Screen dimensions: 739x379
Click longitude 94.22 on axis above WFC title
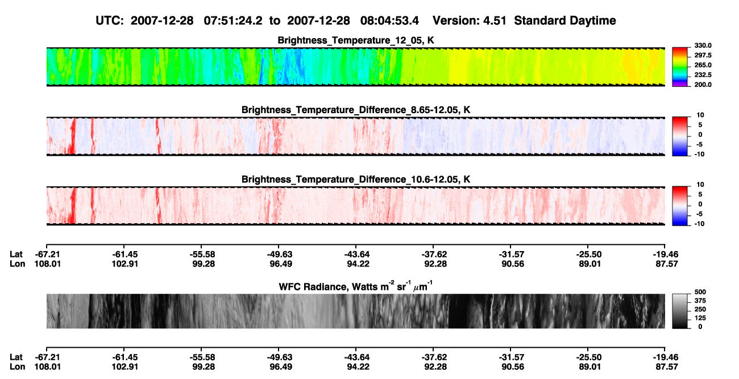pyautogui.click(x=357, y=264)
